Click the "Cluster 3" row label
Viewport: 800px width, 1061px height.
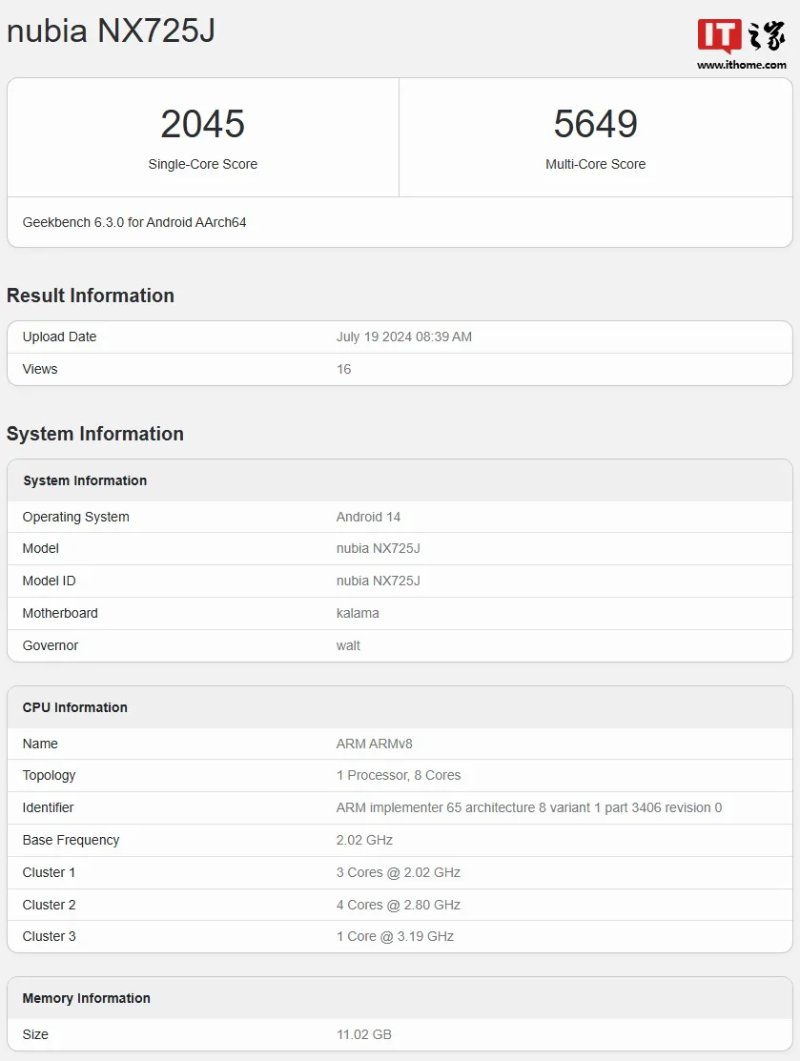click(49, 937)
